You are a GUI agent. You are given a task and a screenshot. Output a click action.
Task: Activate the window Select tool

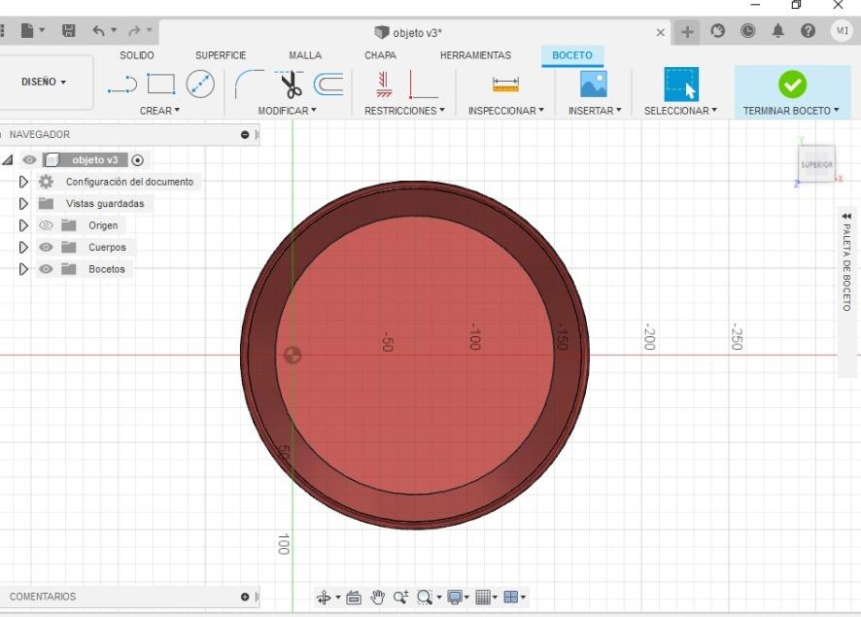coord(681,84)
